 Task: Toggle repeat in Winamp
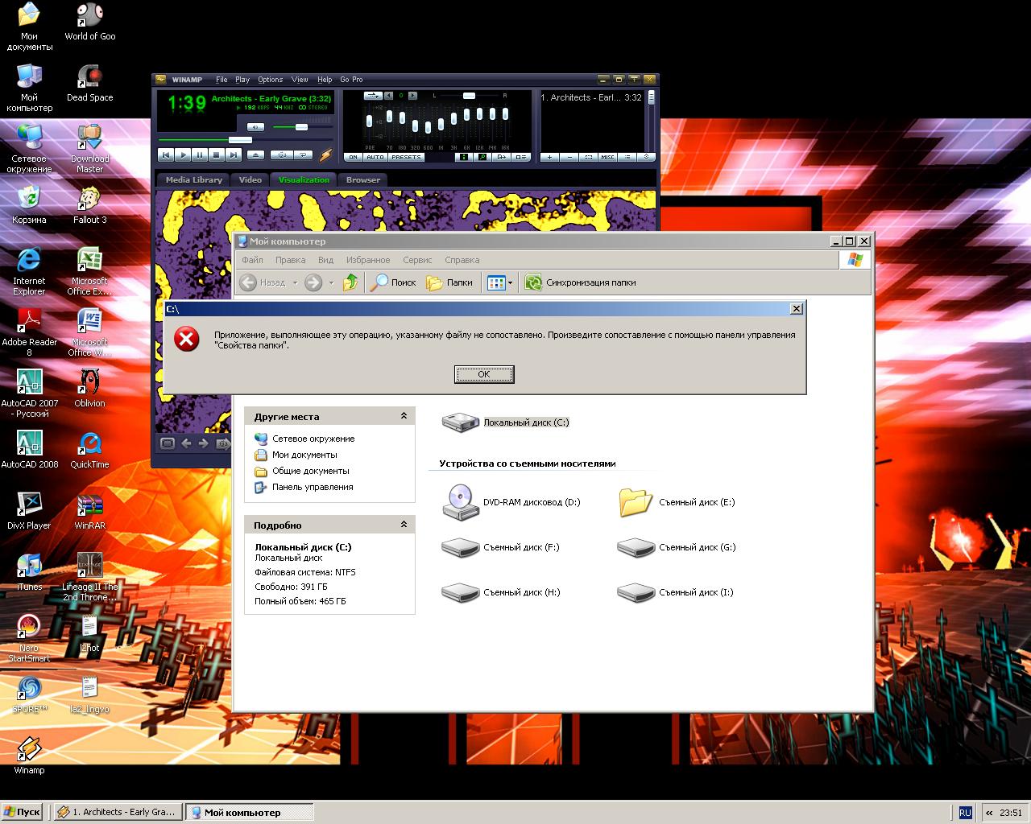point(303,154)
